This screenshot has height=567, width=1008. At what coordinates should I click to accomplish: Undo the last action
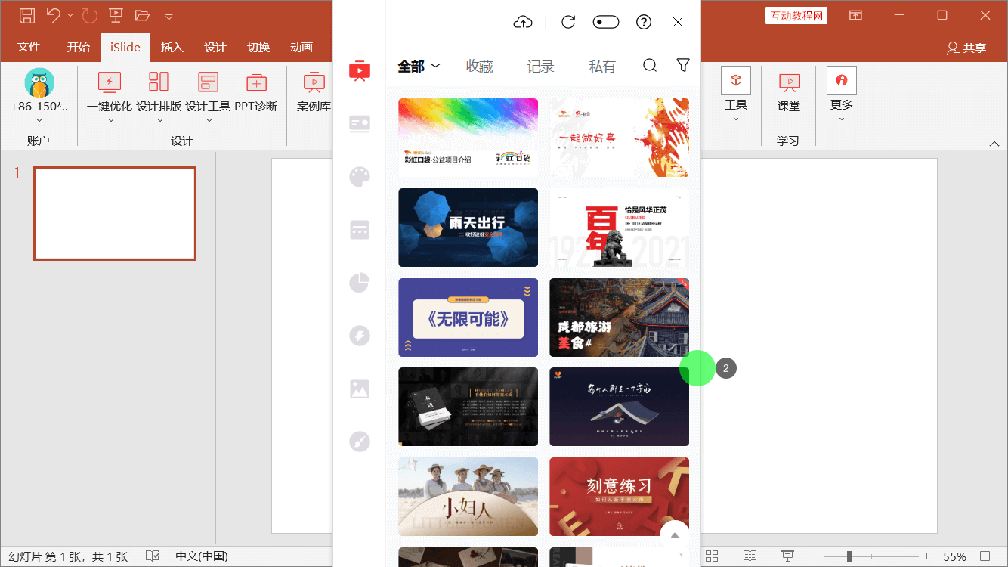pos(53,15)
